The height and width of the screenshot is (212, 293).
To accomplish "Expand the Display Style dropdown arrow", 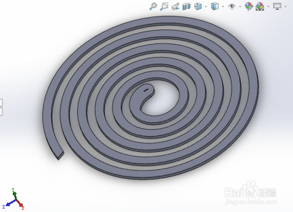I will tap(223, 6).
